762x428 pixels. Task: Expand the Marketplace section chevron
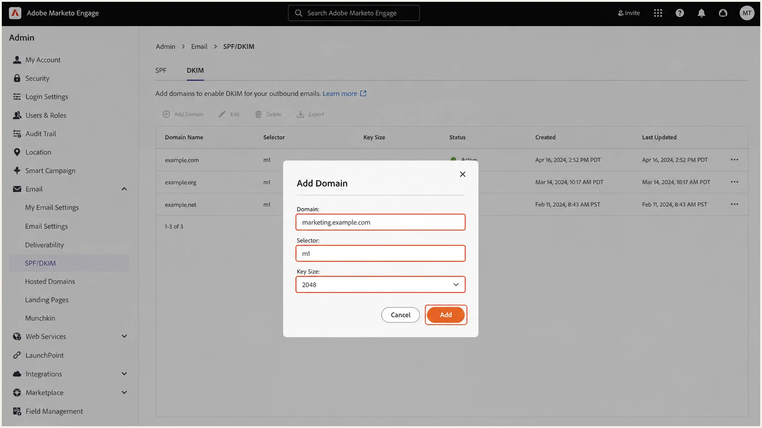(124, 393)
